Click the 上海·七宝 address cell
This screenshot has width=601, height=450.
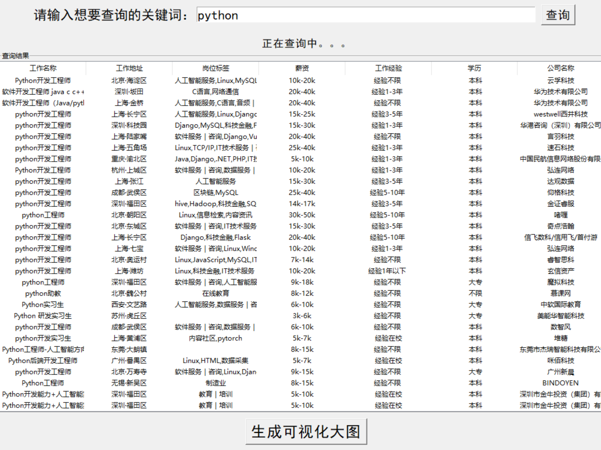point(129,248)
